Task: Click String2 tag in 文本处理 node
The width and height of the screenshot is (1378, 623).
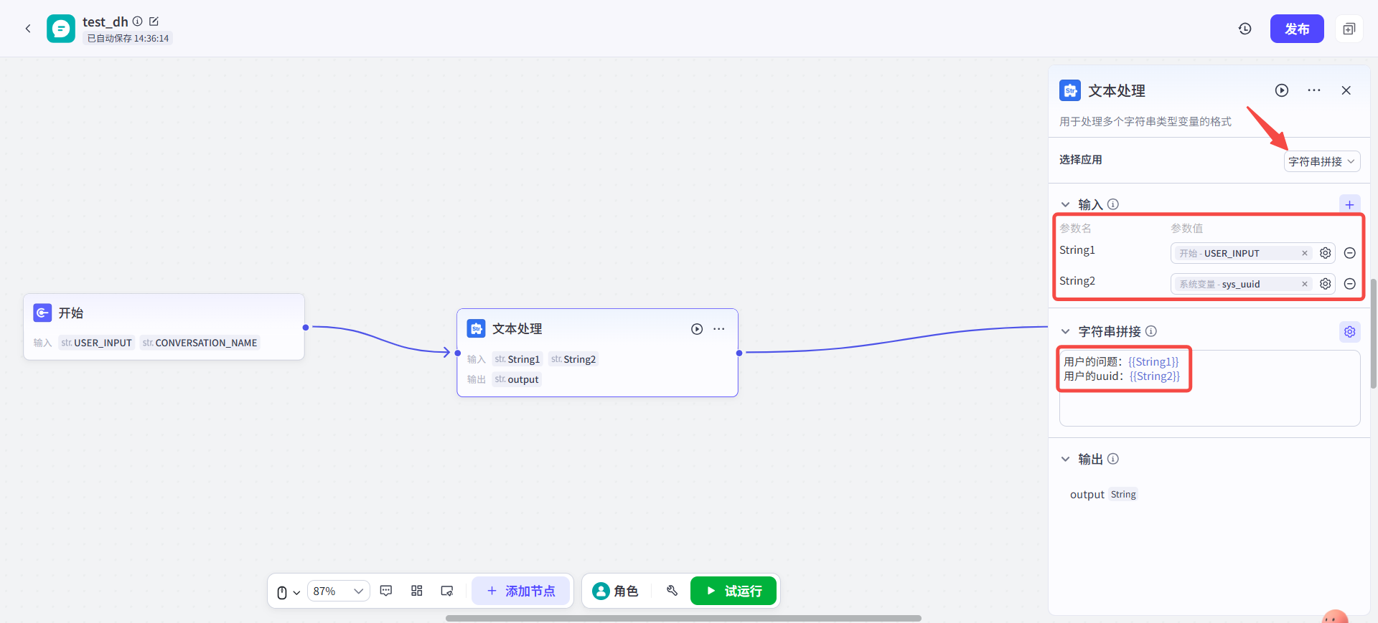Action: (573, 359)
